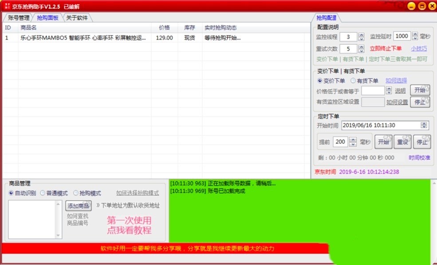
Task: Decrease 监控延时 value with down arrow
Action: (x=415, y=38)
